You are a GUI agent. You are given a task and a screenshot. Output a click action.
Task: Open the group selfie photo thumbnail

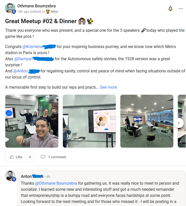coord(32,121)
